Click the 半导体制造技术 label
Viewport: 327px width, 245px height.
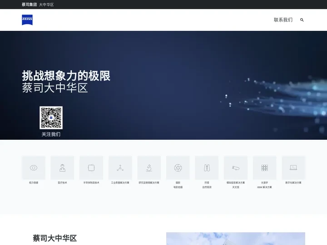(x=91, y=182)
